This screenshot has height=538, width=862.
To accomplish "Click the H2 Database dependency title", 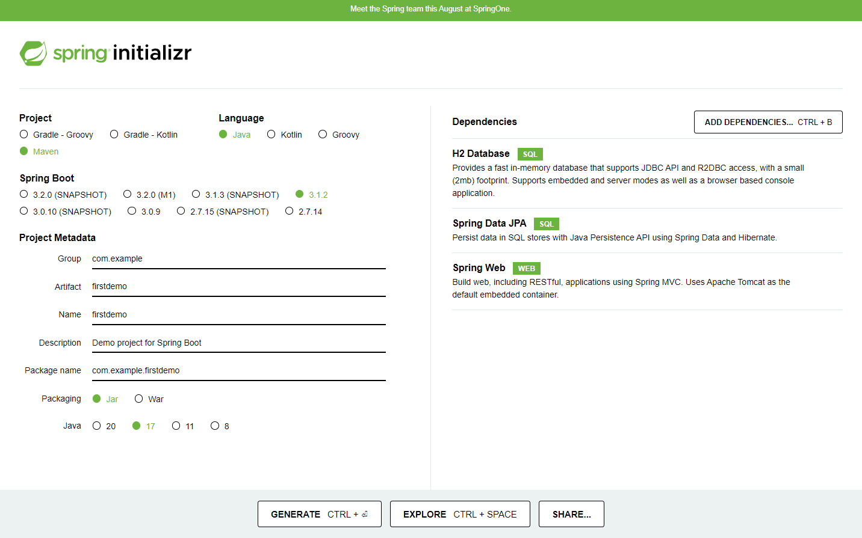I will point(481,154).
